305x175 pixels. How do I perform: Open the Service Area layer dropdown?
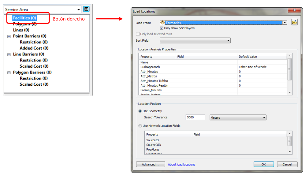(x=79, y=9)
